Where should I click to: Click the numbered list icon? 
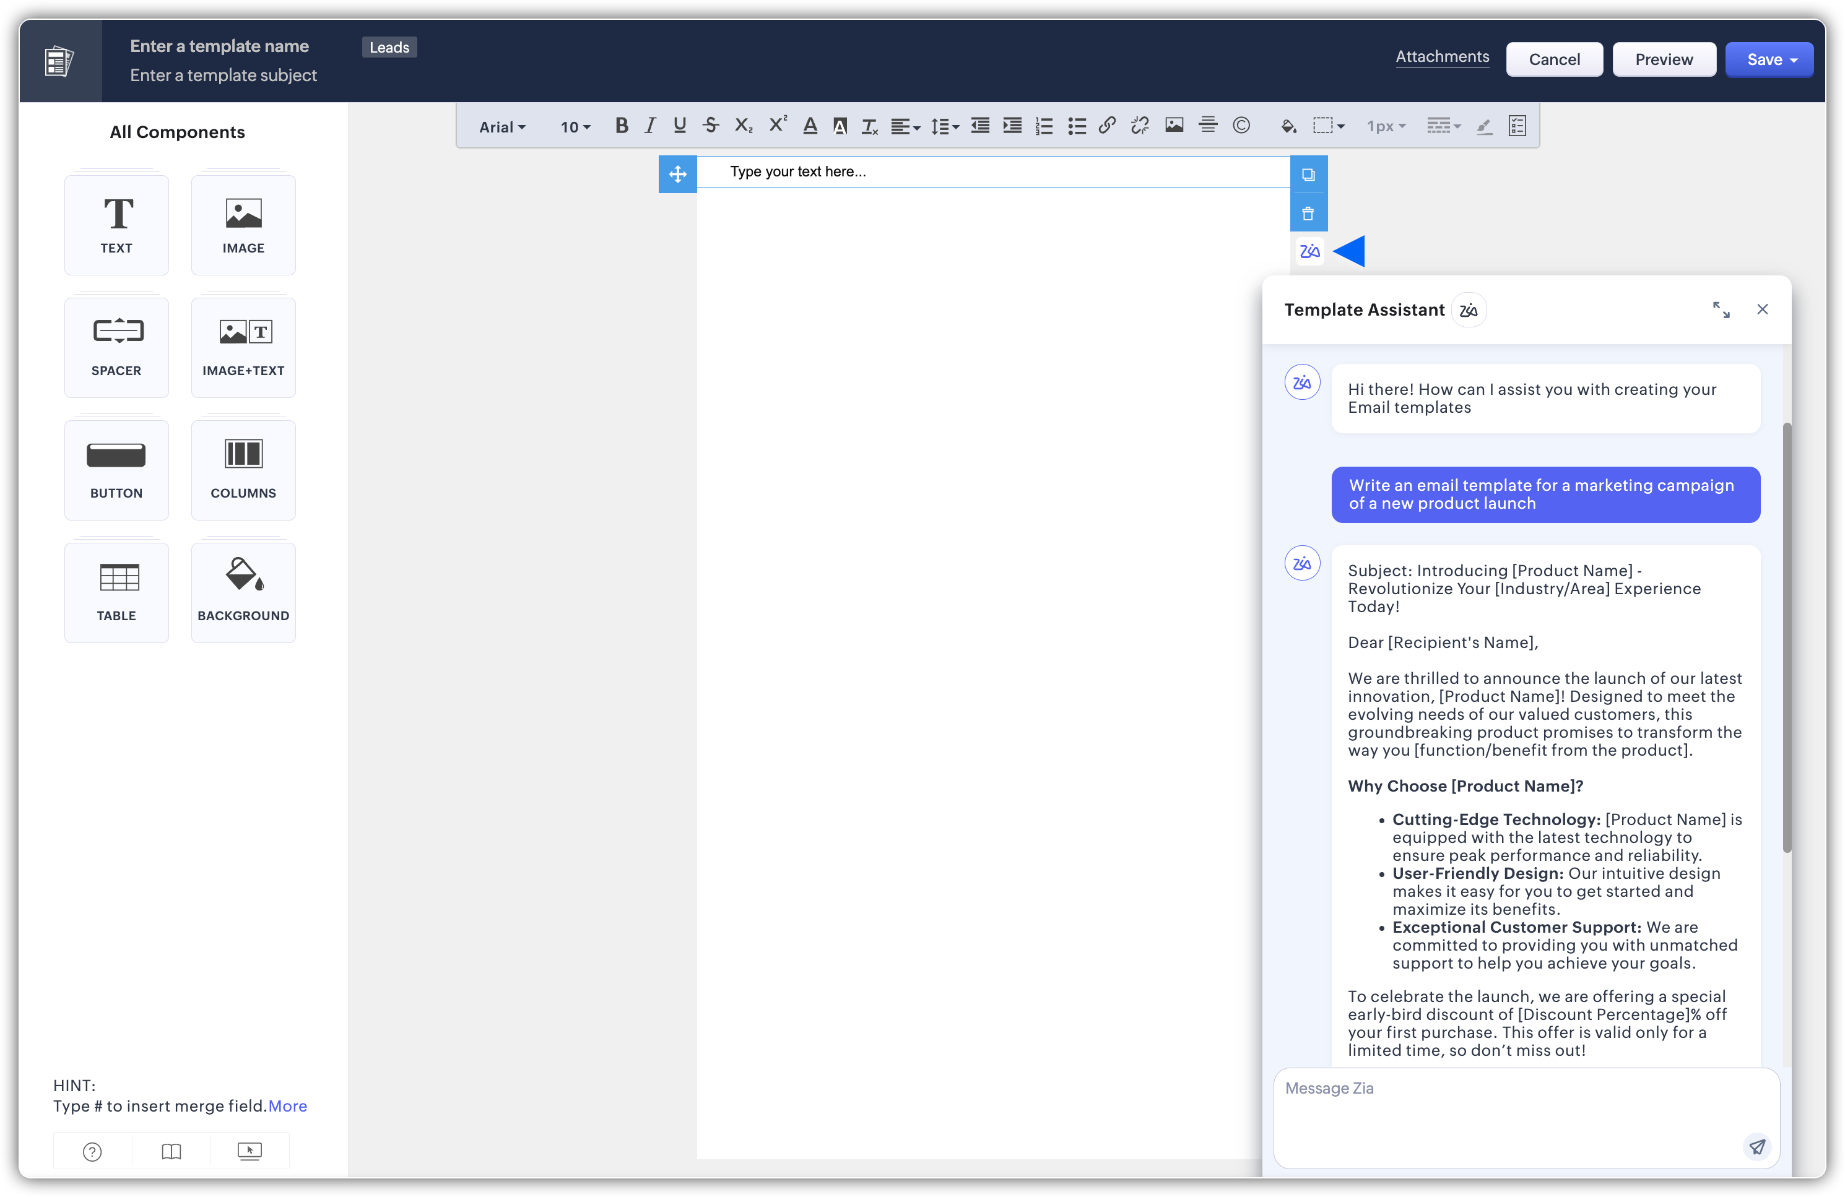pos(1043,126)
